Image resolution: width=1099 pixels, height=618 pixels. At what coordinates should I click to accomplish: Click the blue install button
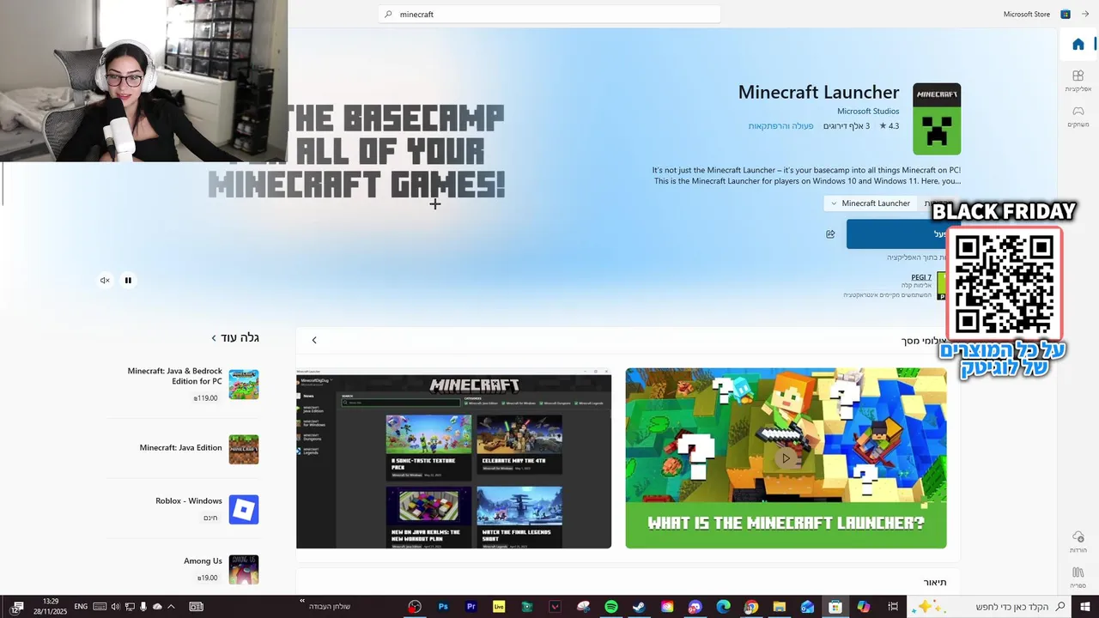(896, 234)
